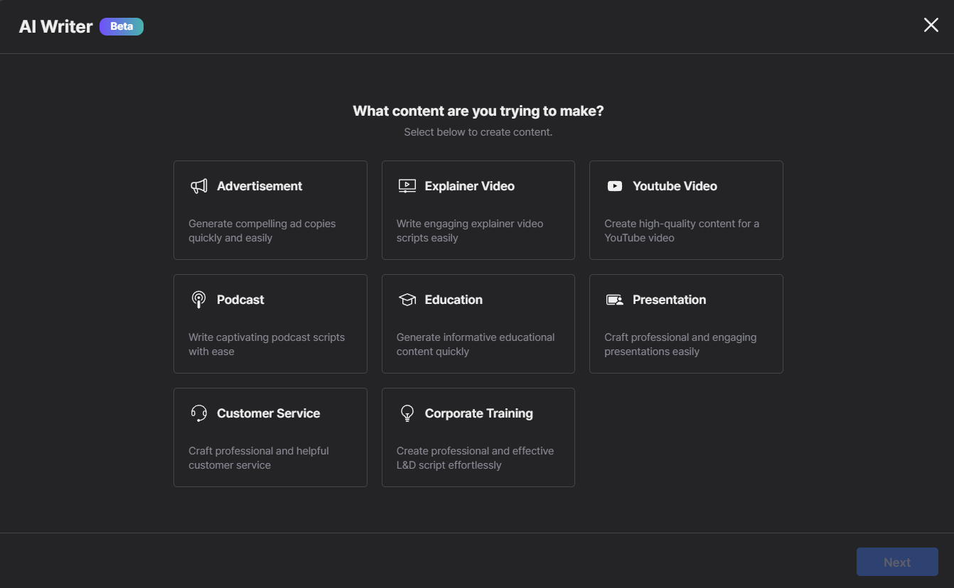
Task: Close the AI Writer dialog
Action: click(931, 26)
